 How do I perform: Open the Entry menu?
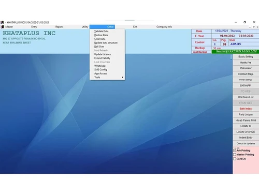coord(34,27)
